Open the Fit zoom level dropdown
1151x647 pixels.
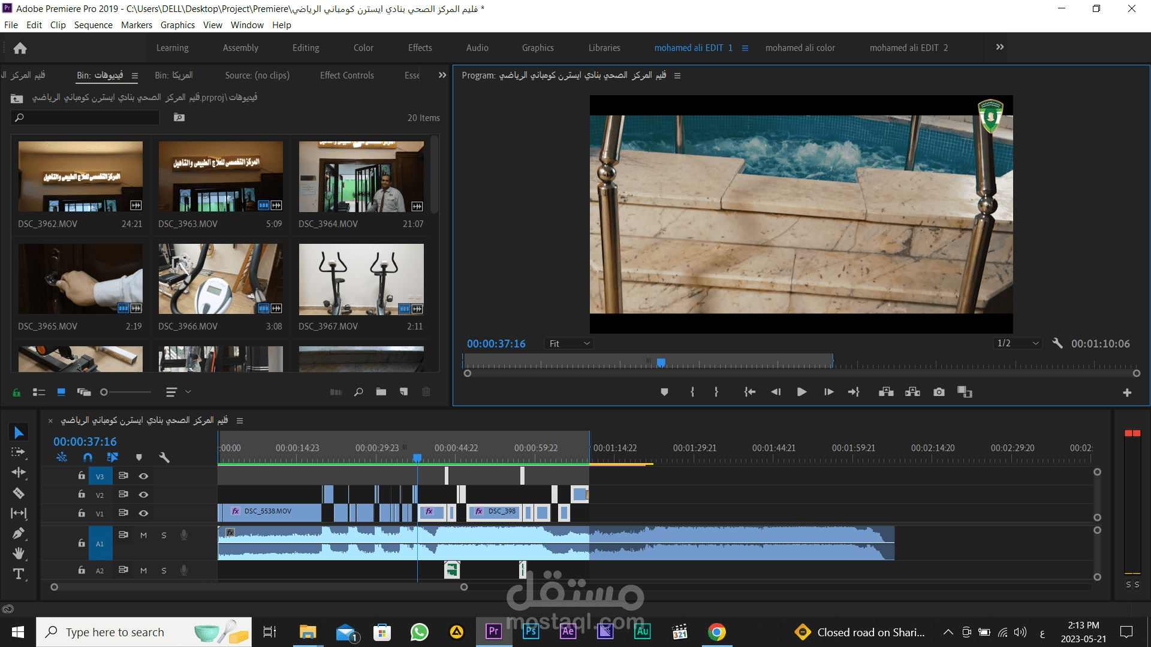[569, 343]
